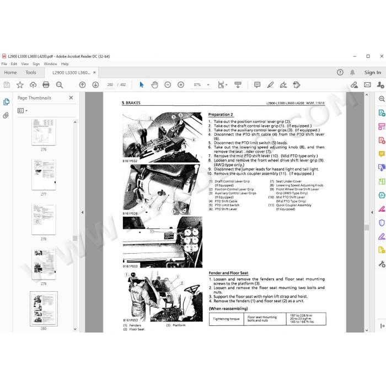Click the Upload to cloud icon
This screenshot has width=386, height=386.
pos(33,85)
